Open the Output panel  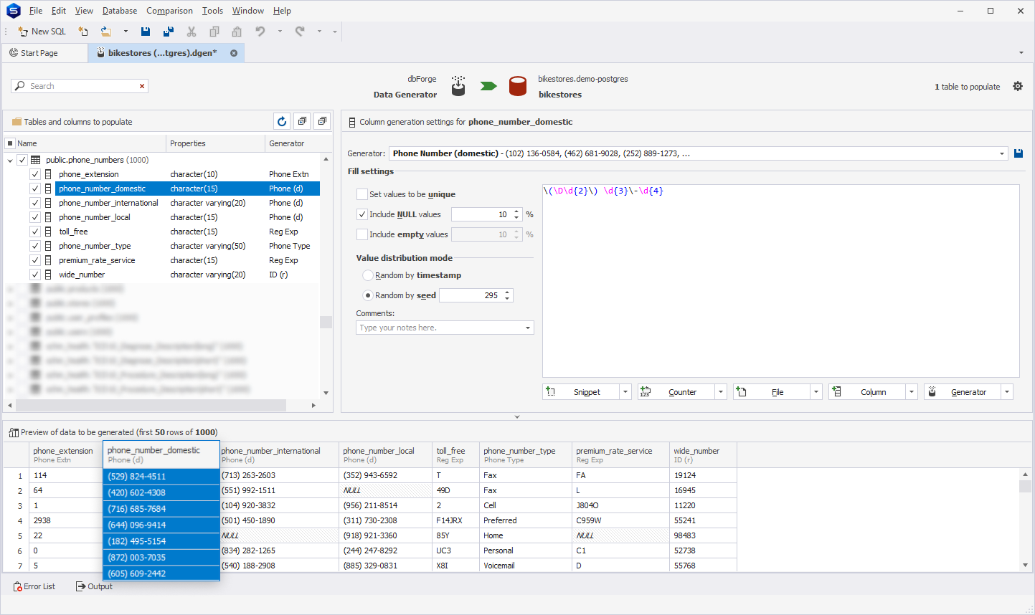tap(94, 586)
